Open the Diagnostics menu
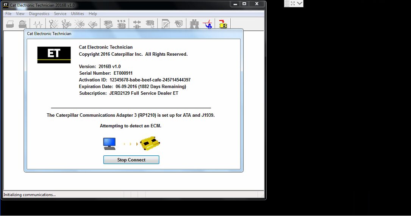 click(39, 14)
